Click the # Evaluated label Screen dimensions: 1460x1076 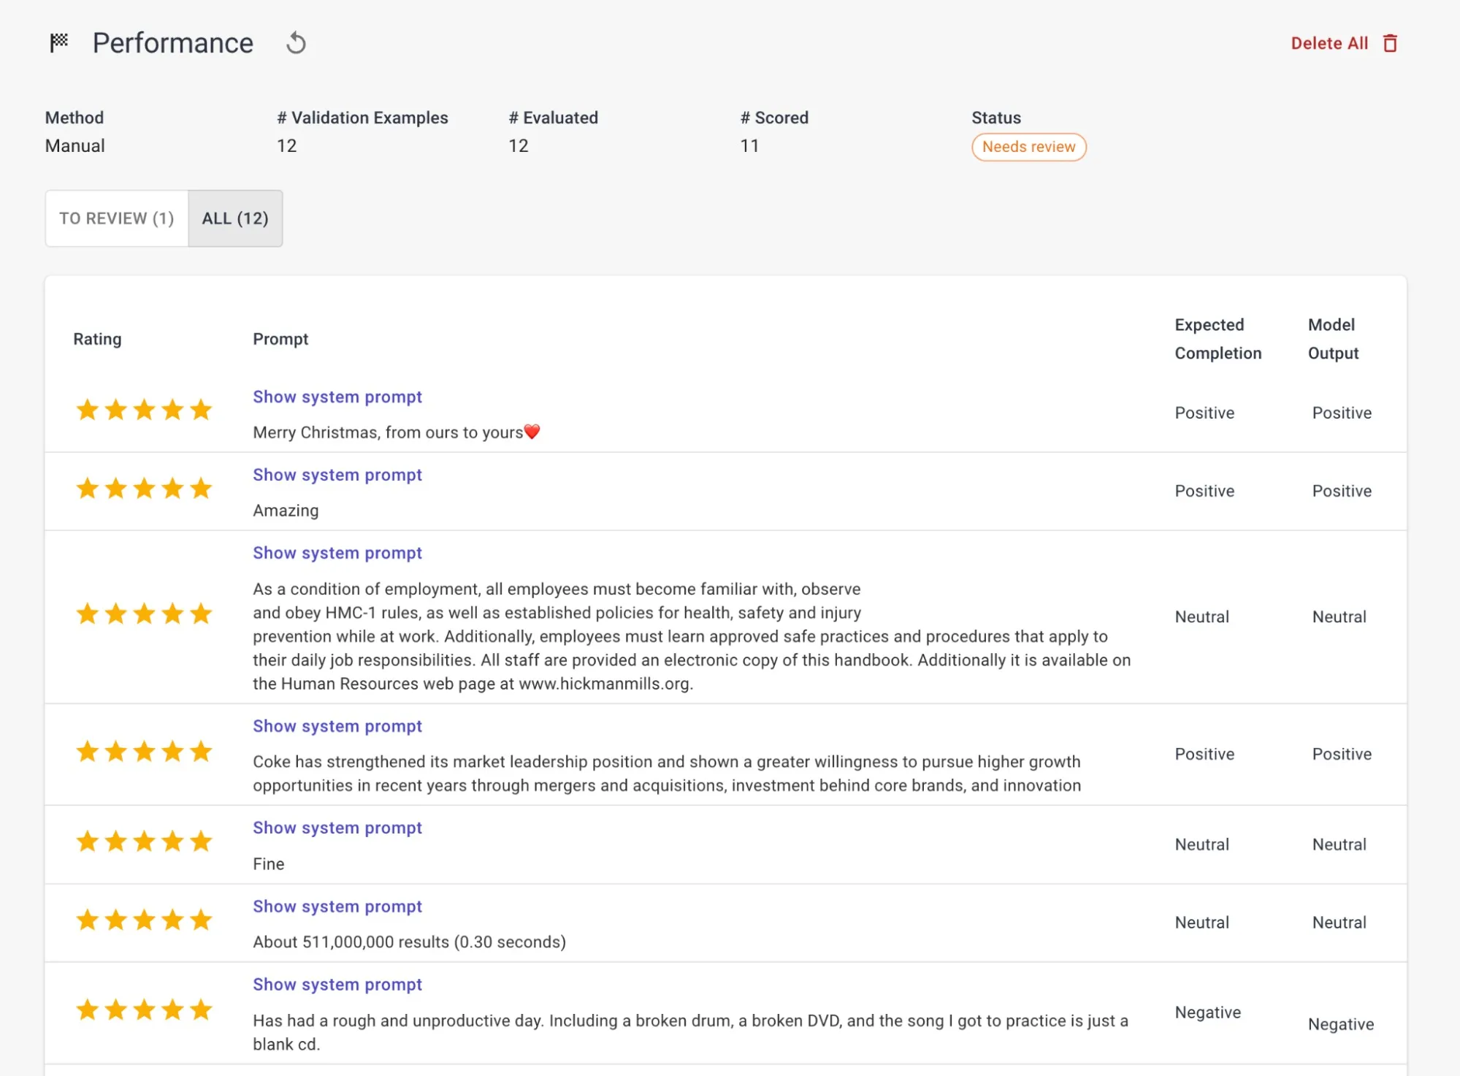(553, 118)
